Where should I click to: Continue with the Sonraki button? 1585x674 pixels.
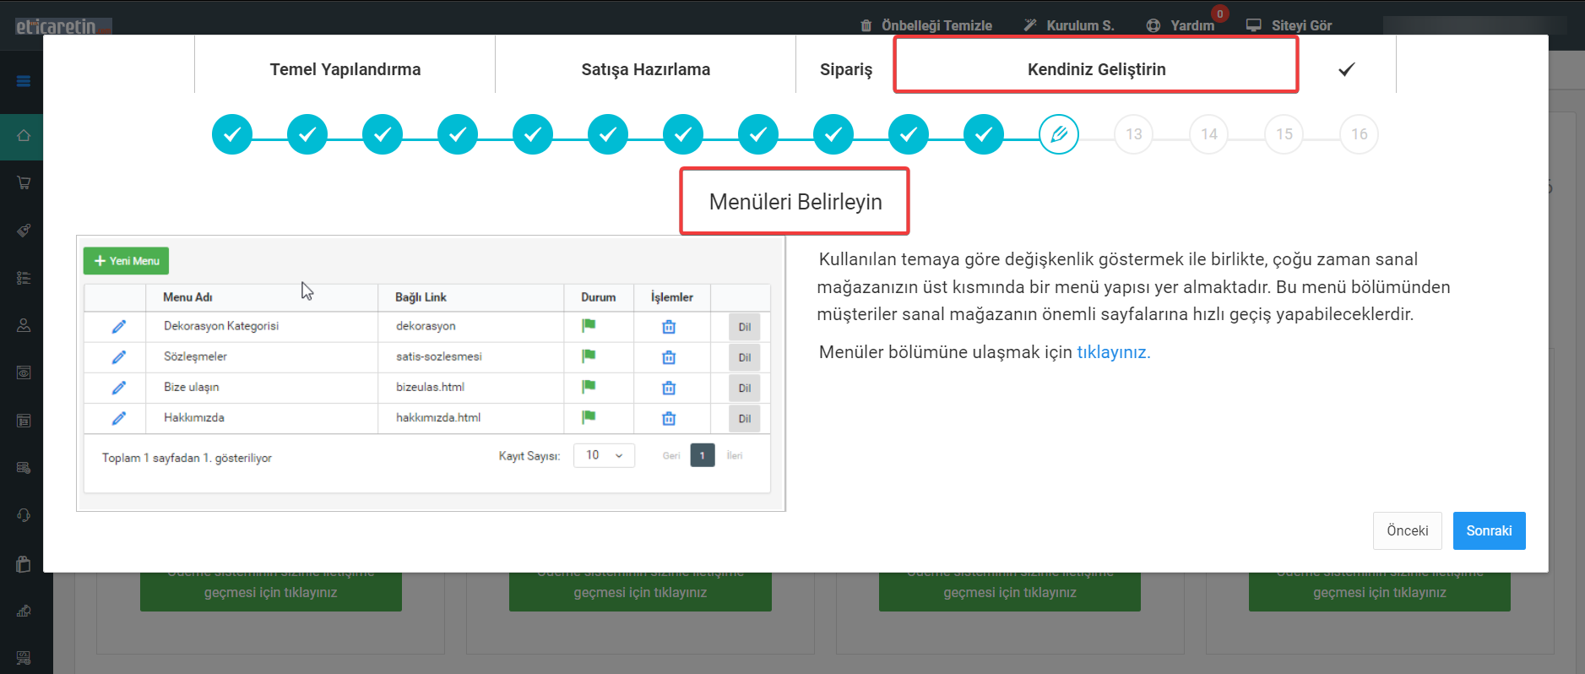[x=1489, y=530]
